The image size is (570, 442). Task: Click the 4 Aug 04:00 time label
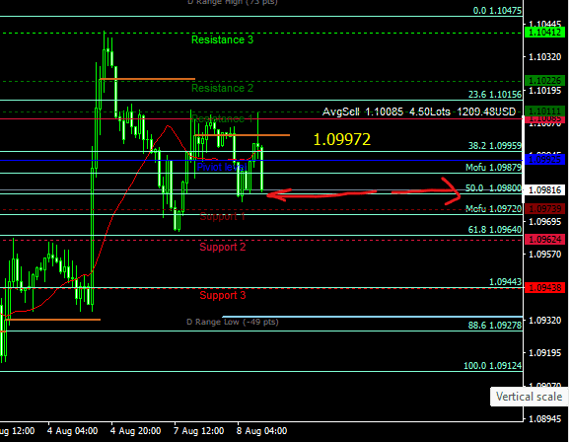tap(72, 431)
